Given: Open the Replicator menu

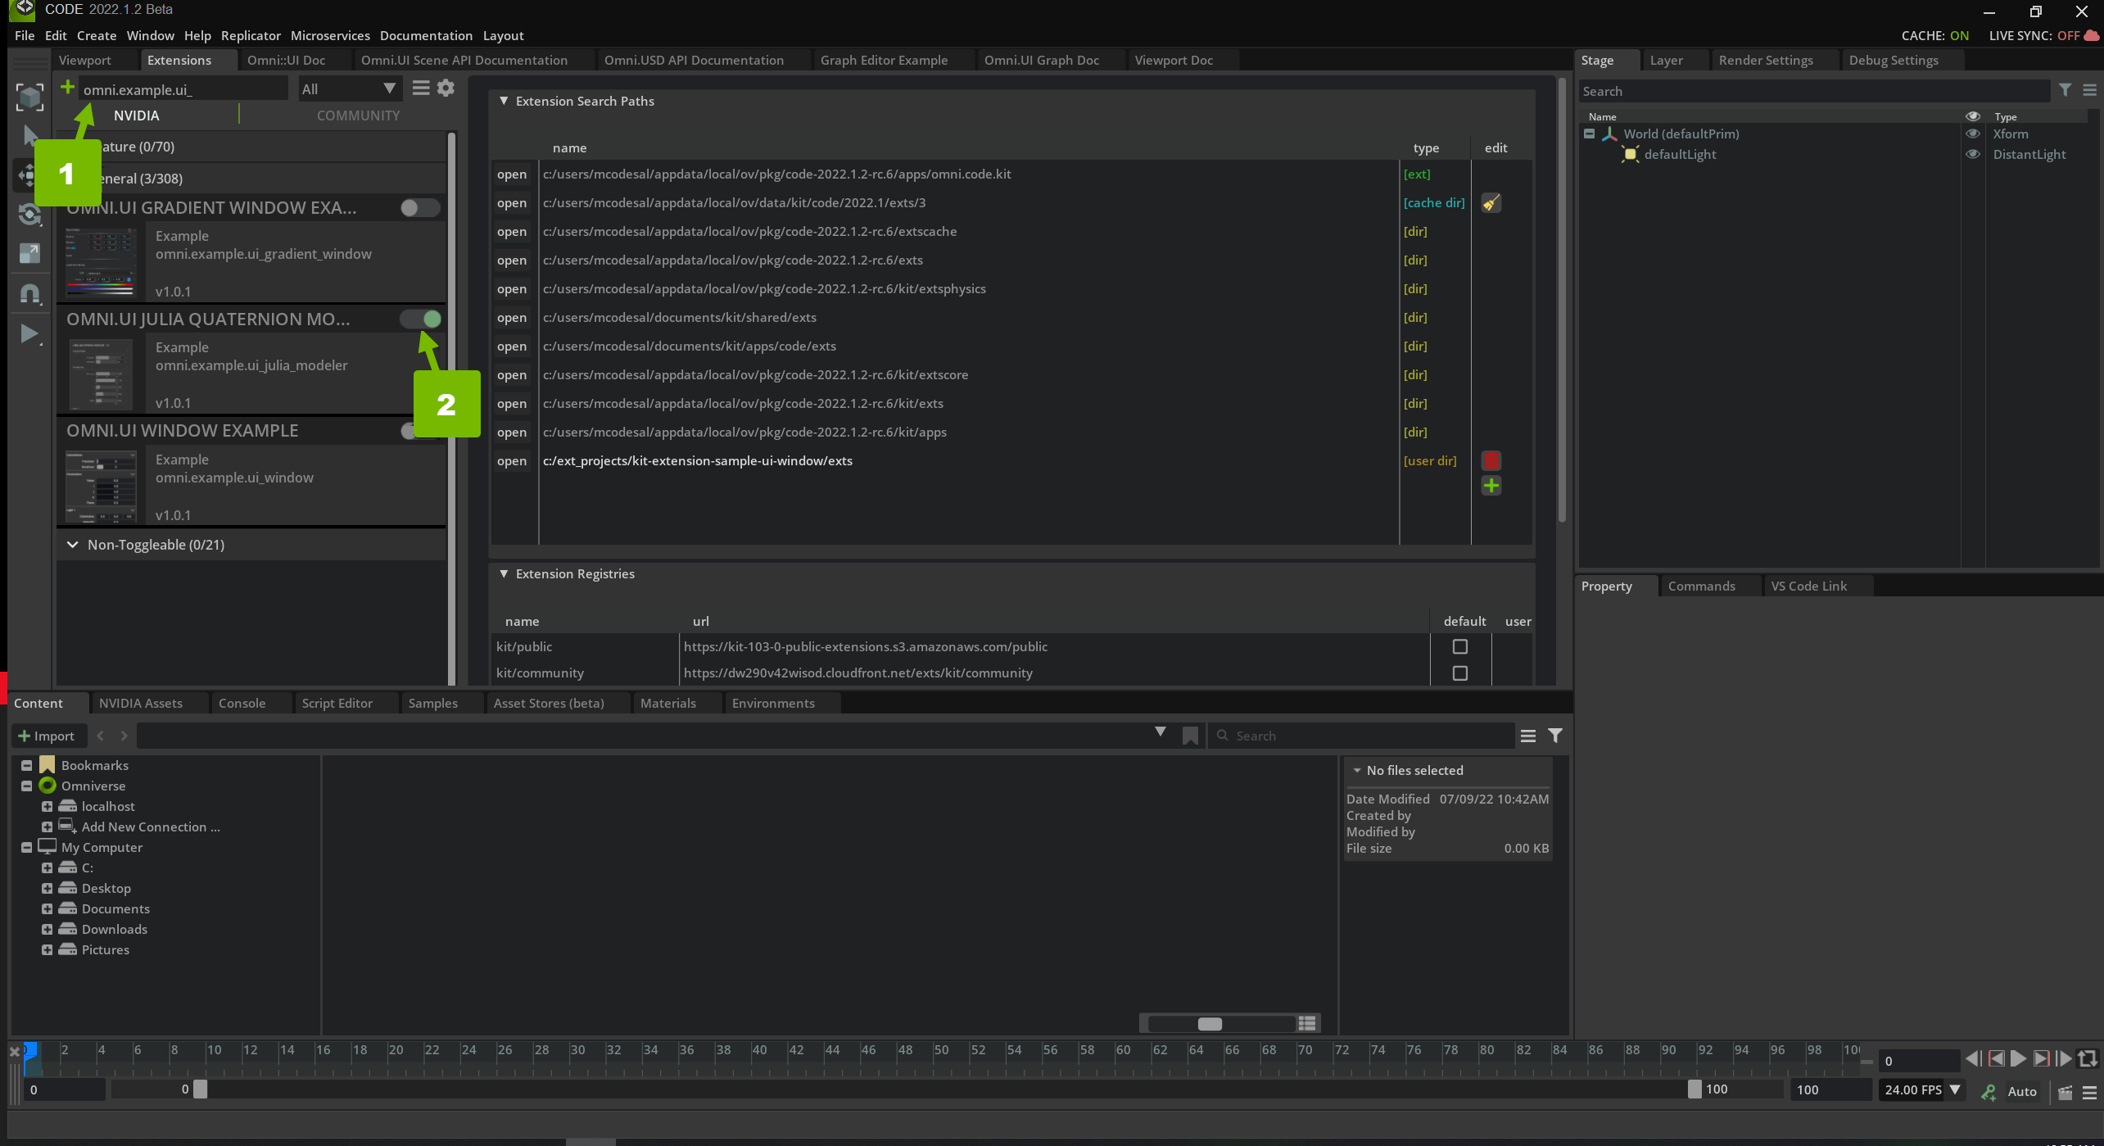Looking at the screenshot, I should pyautogui.click(x=251, y=35).
